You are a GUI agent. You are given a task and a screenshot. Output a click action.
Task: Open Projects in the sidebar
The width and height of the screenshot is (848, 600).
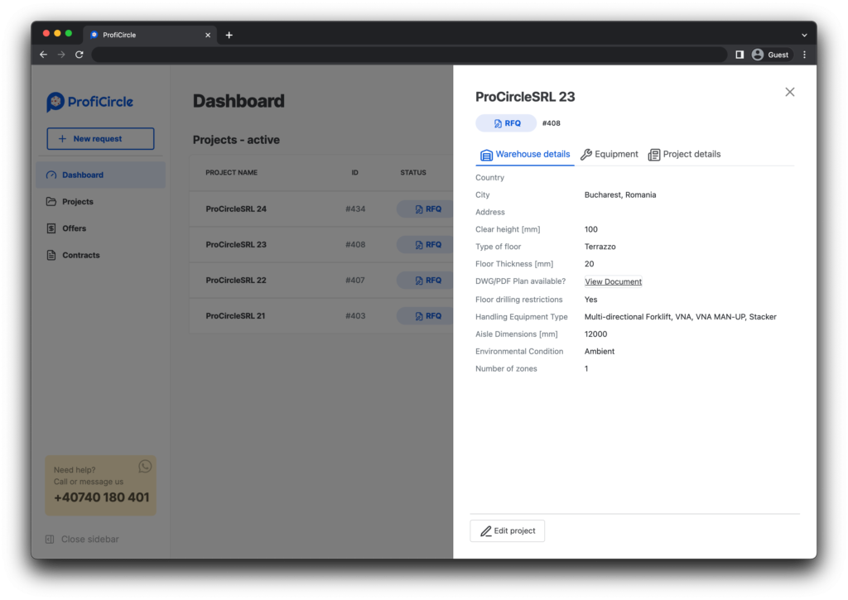(101, 202)
